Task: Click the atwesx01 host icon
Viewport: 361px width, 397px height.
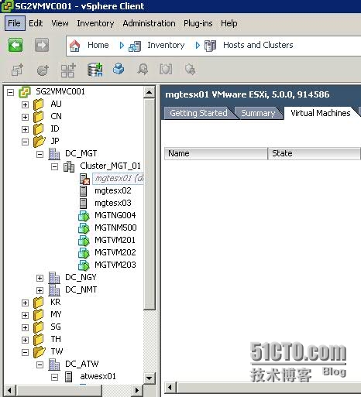Action: click(x=68, y=377)
